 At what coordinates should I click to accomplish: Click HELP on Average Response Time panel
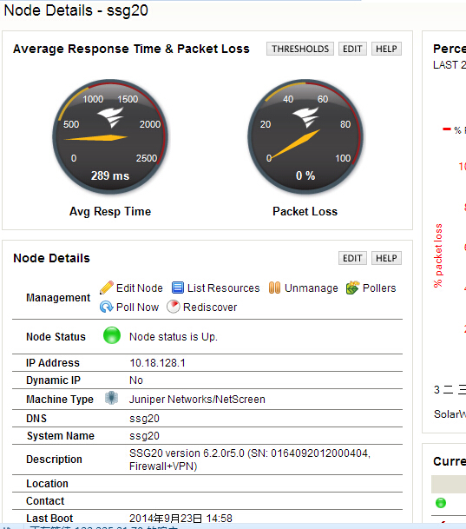click(x=386, y=49)
